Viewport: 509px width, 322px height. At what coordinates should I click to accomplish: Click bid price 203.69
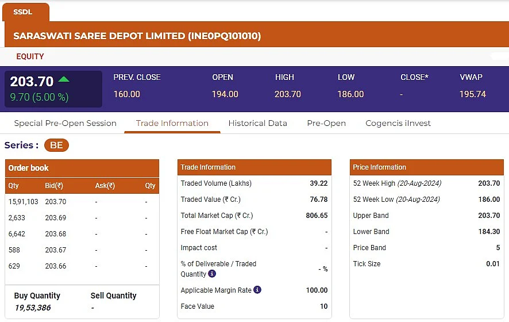click(56, 218)
